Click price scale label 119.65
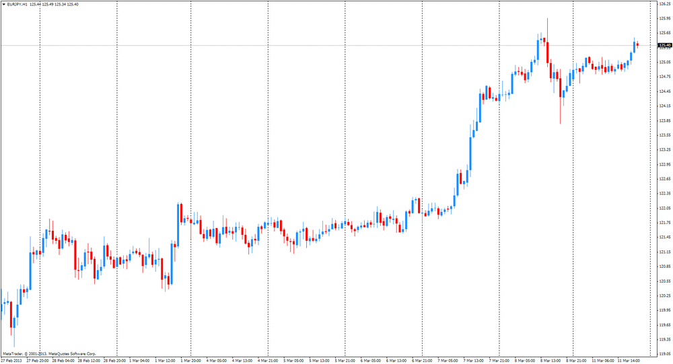Viewport: 673px width, 364px height. [x=665, y=325]
